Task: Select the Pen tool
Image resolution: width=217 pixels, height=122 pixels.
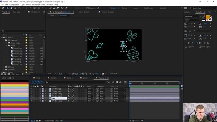Action: [x=42, y=8]
